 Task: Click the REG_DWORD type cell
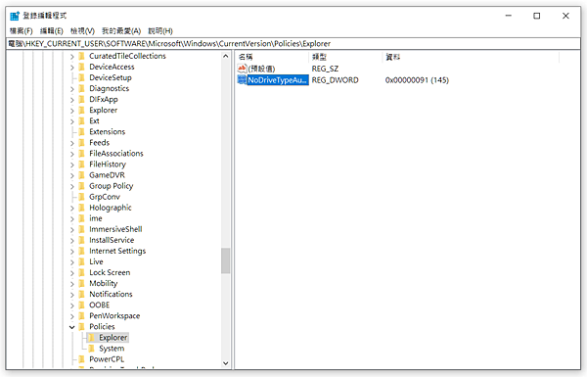335,80
